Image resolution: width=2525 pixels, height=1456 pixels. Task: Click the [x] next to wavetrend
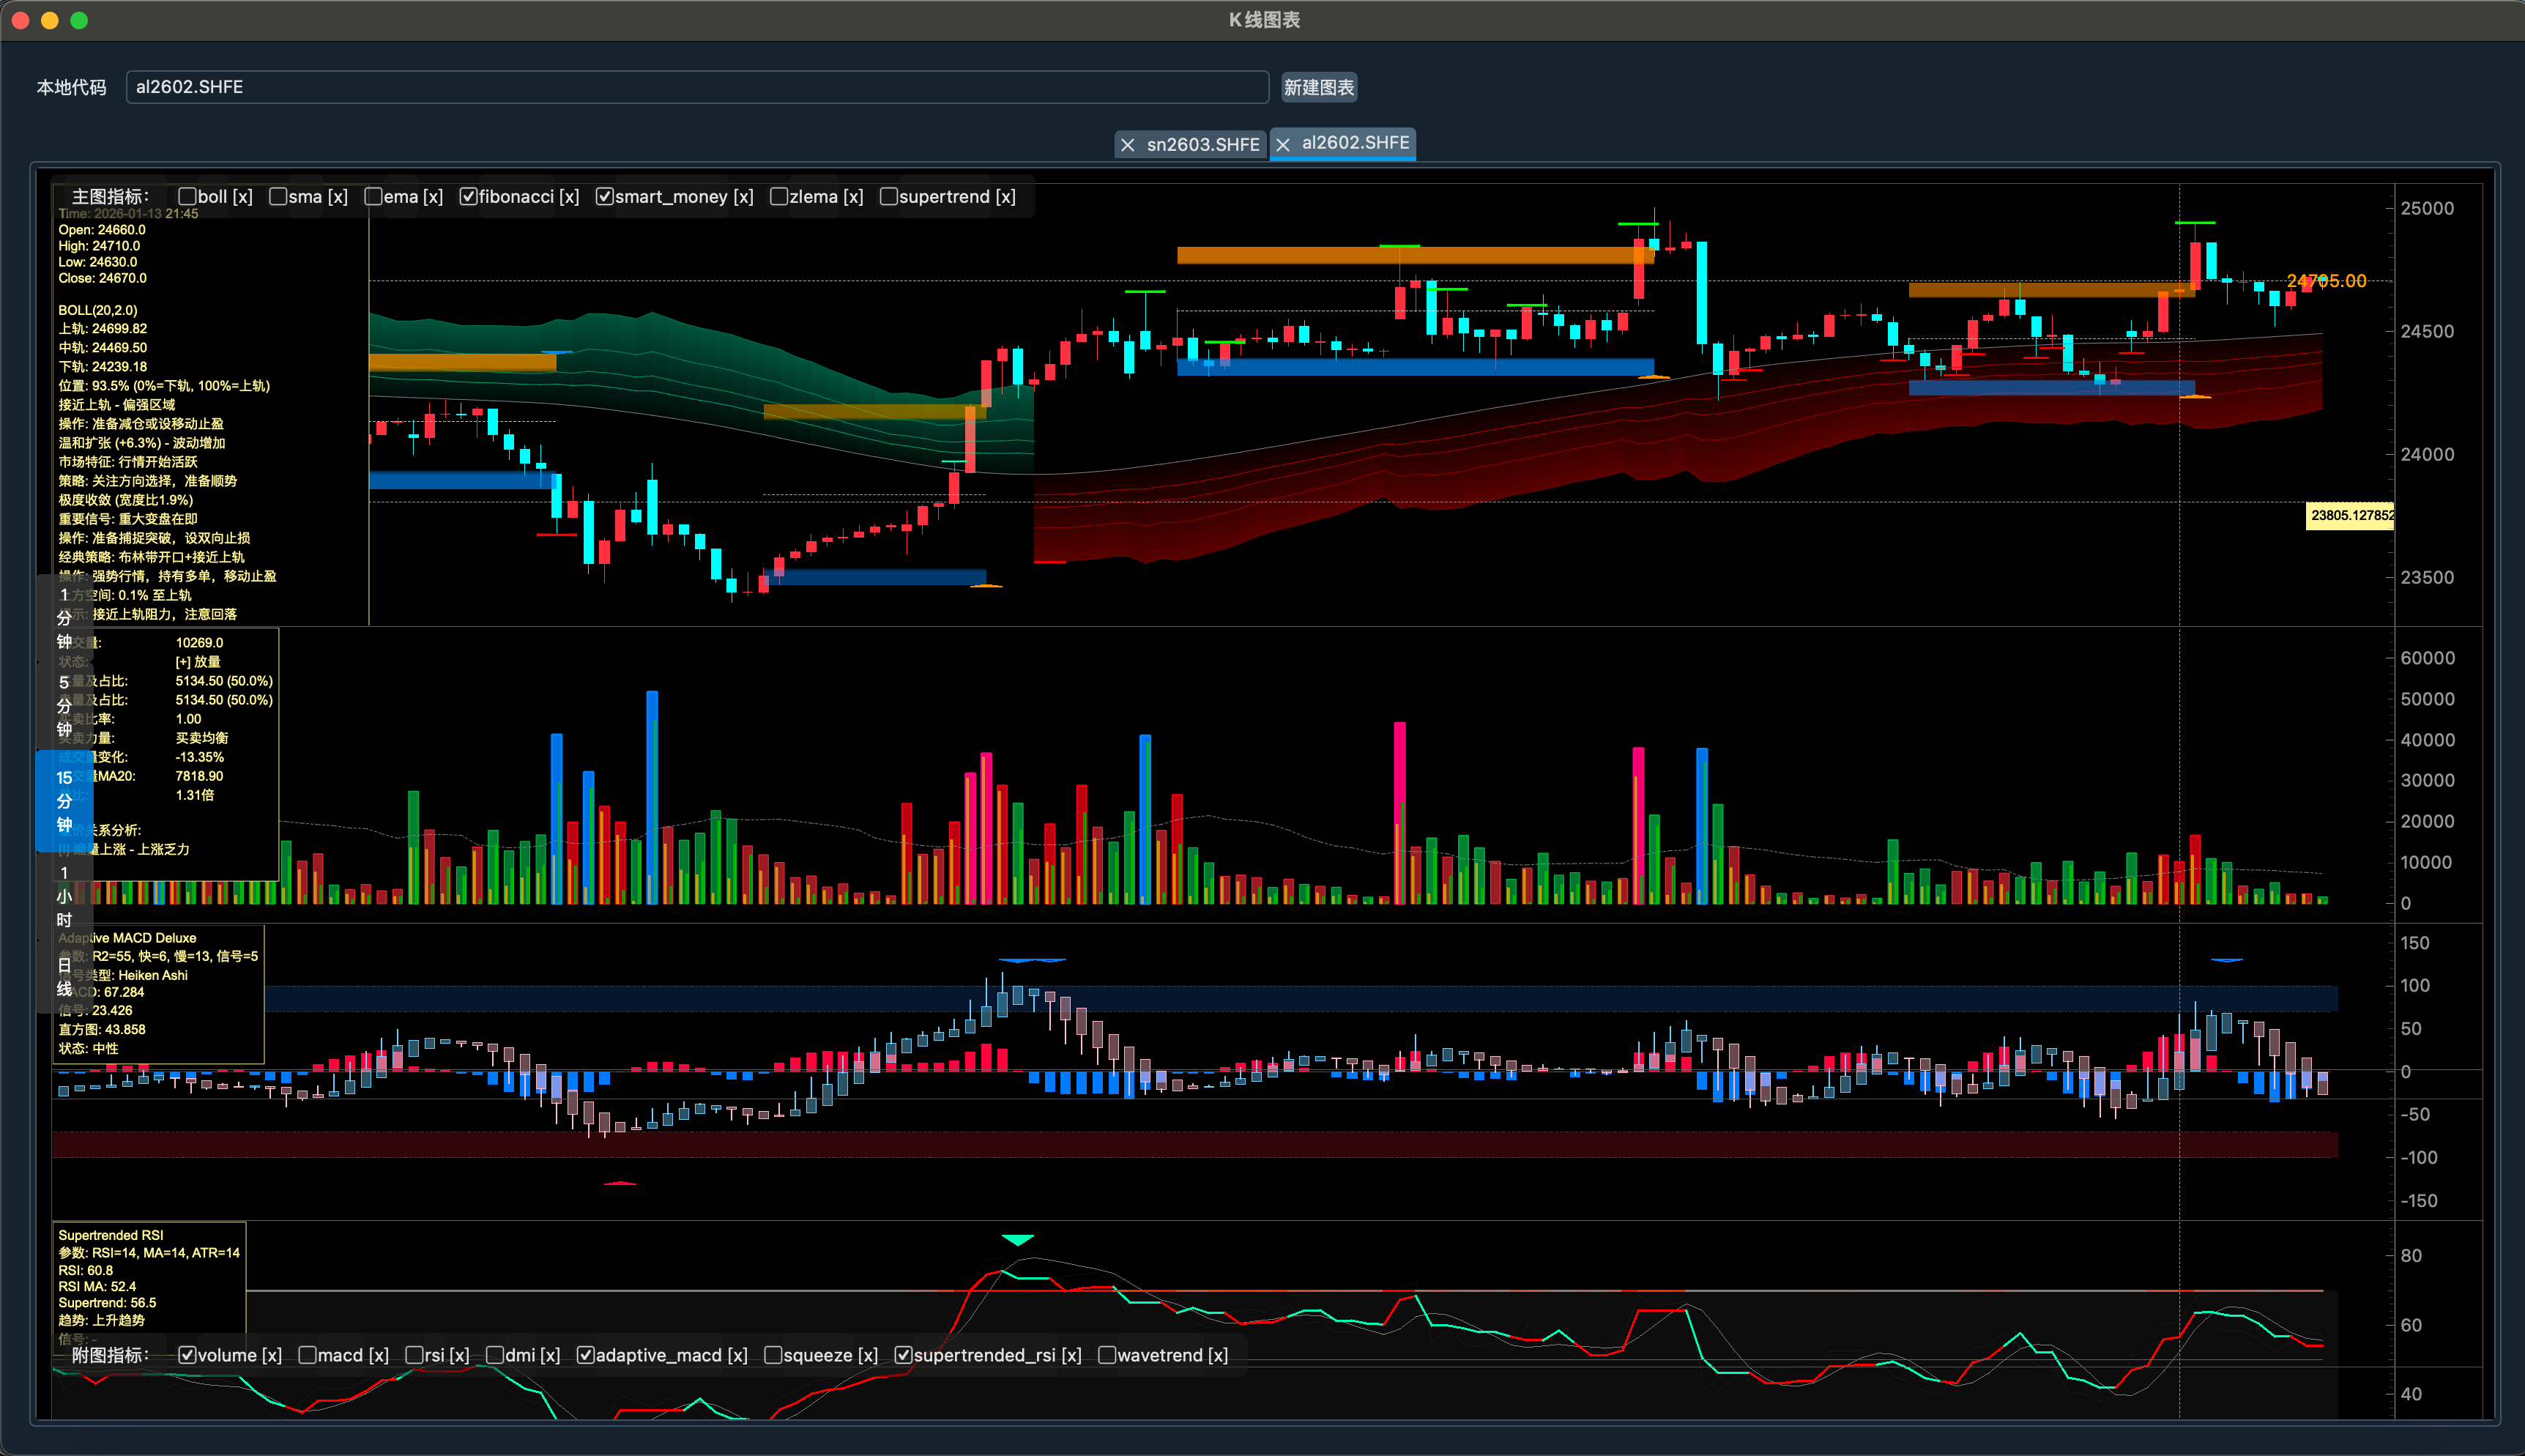point(1218,1355)
